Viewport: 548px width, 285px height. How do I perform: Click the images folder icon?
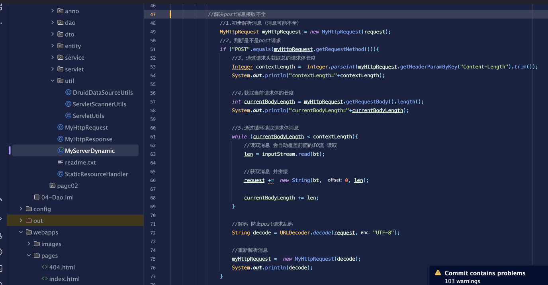[x=37, y=244]
